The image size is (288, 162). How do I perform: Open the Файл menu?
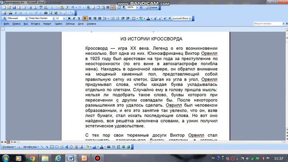click(x=6, y=24)
